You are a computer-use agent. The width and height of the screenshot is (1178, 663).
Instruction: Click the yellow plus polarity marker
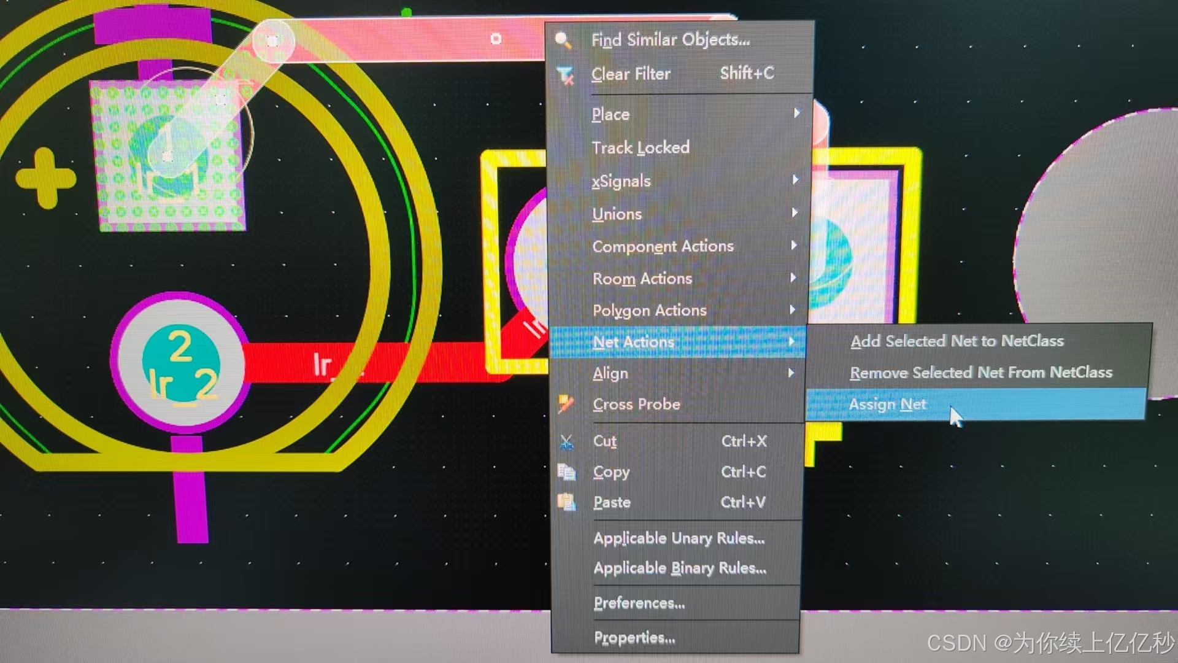click(45, 178)
